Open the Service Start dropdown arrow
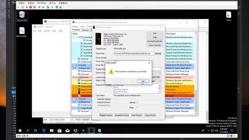Screen dimensions: 249x140 click(160, 73)
